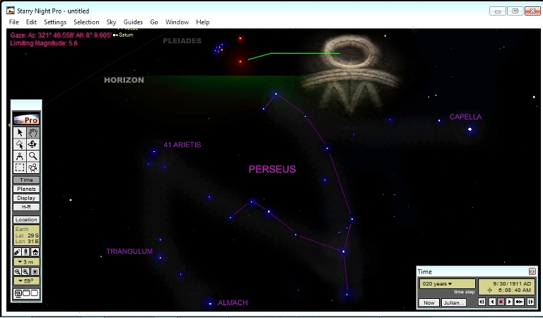Click the 41 ARIETIS star label
Image resolution: width=543 pixels, height=318 pixels.
182,145
